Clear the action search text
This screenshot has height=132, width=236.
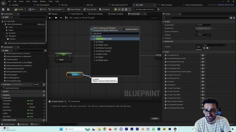(92, 33)
